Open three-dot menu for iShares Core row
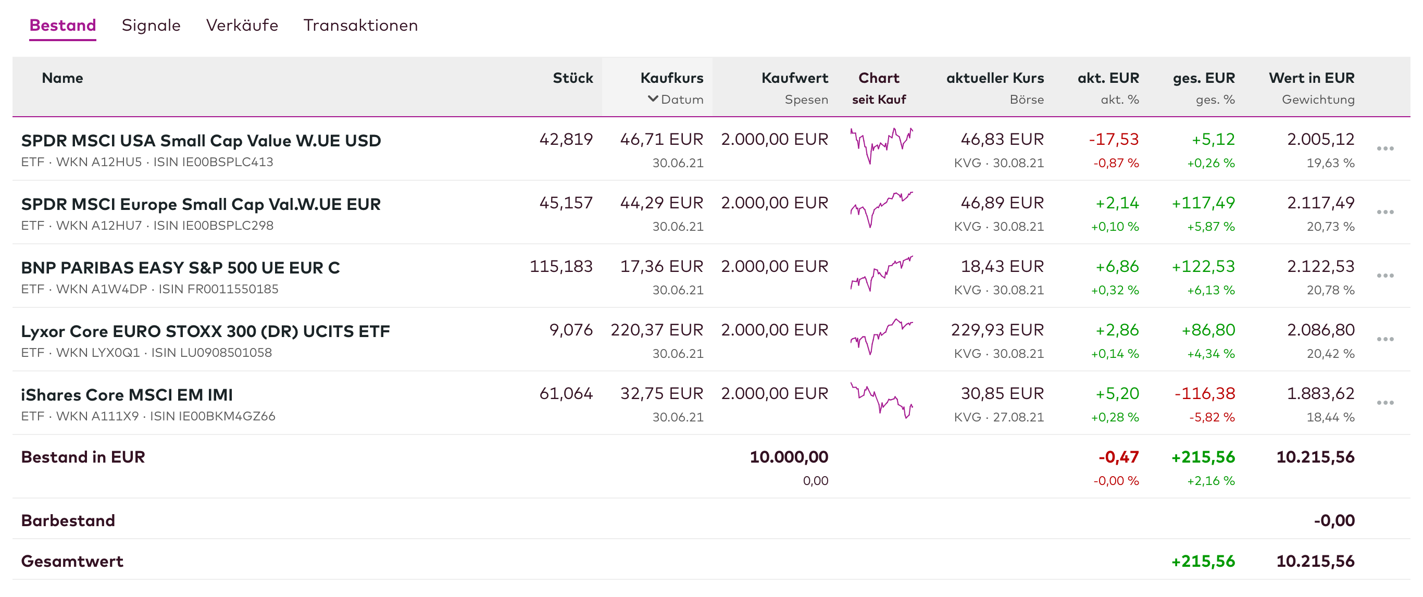1423x597 pixels. 1385,403
